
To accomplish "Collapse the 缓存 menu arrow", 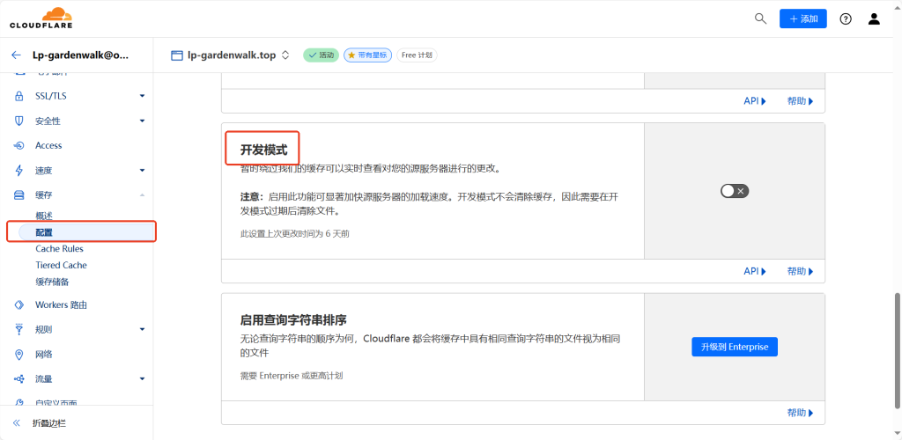I will tap(142, 195).
